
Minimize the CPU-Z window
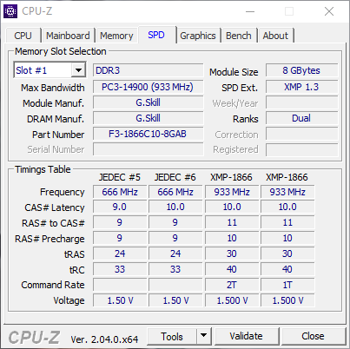(x=250, y=11)
